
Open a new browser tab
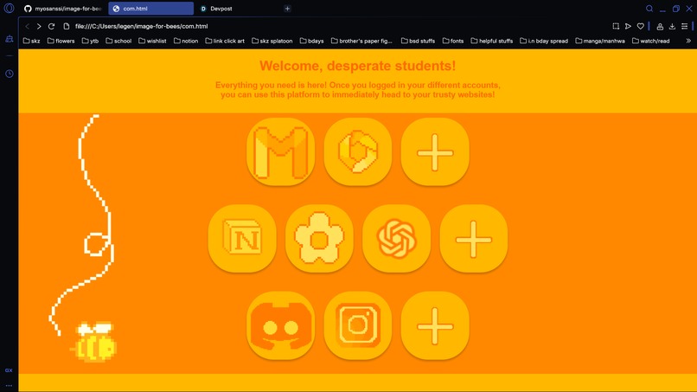click(x=287, y=9)
